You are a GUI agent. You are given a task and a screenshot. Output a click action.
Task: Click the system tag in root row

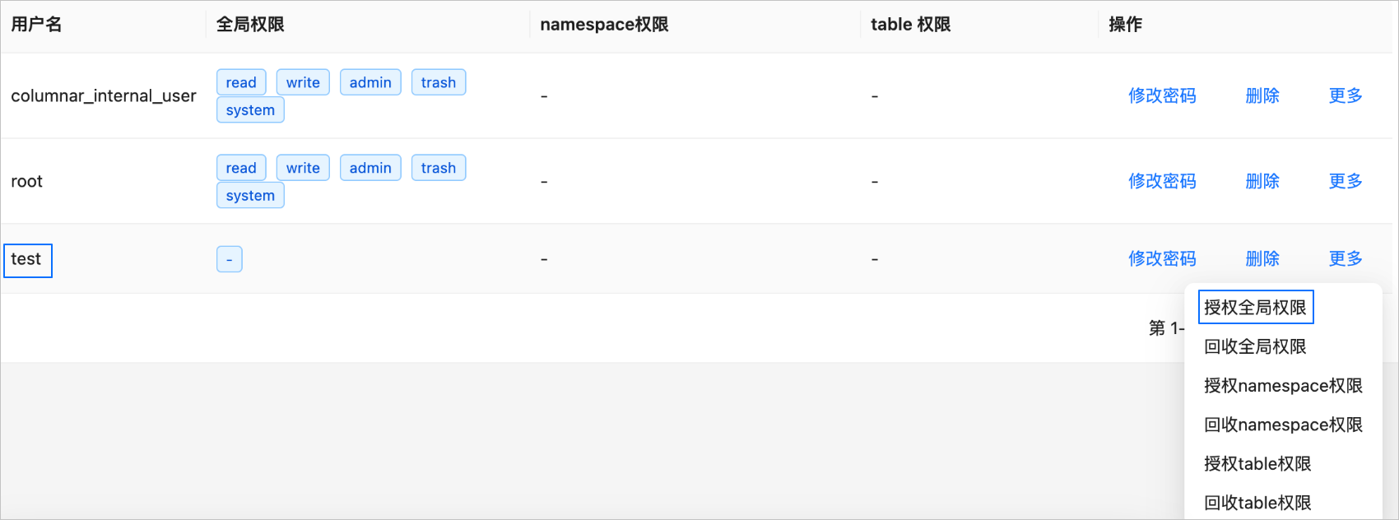[250, 196]
